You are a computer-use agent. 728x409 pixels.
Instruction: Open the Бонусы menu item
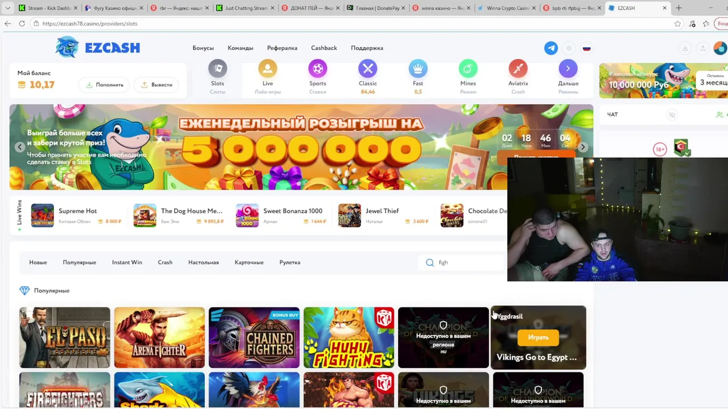203,48
